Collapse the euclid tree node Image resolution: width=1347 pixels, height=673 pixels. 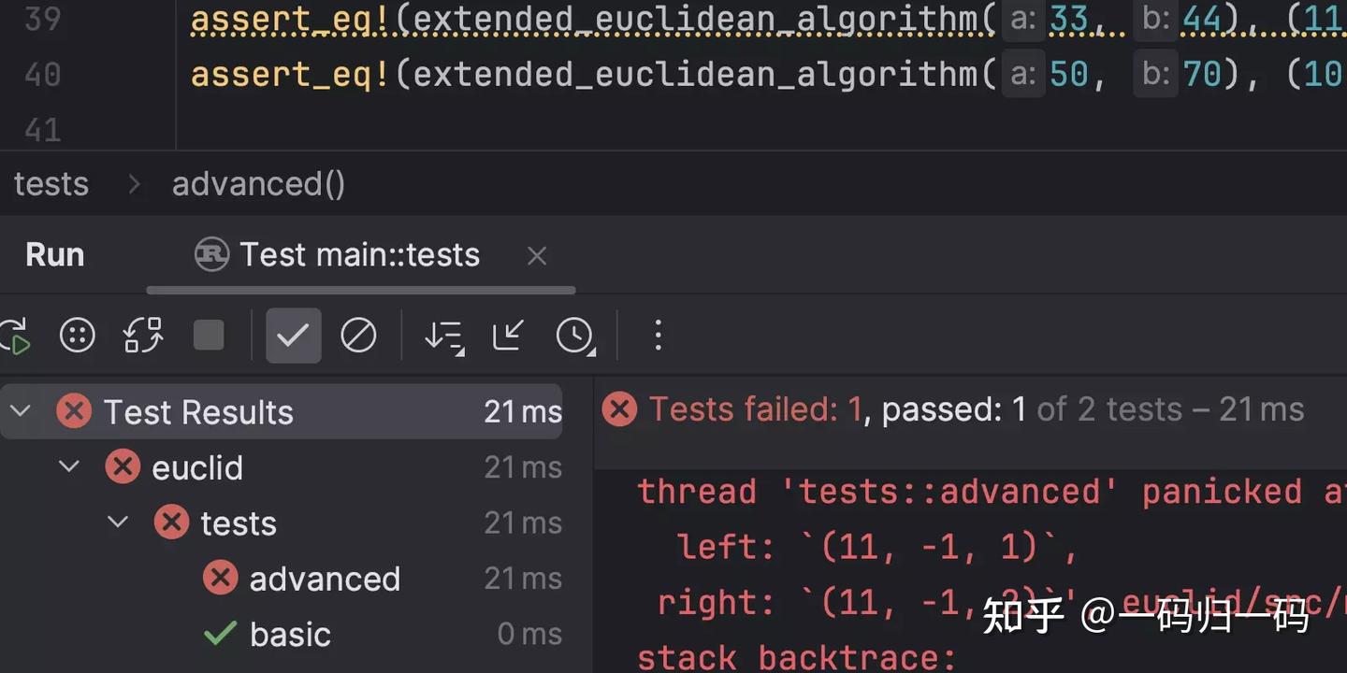click(x=69, y=466)
